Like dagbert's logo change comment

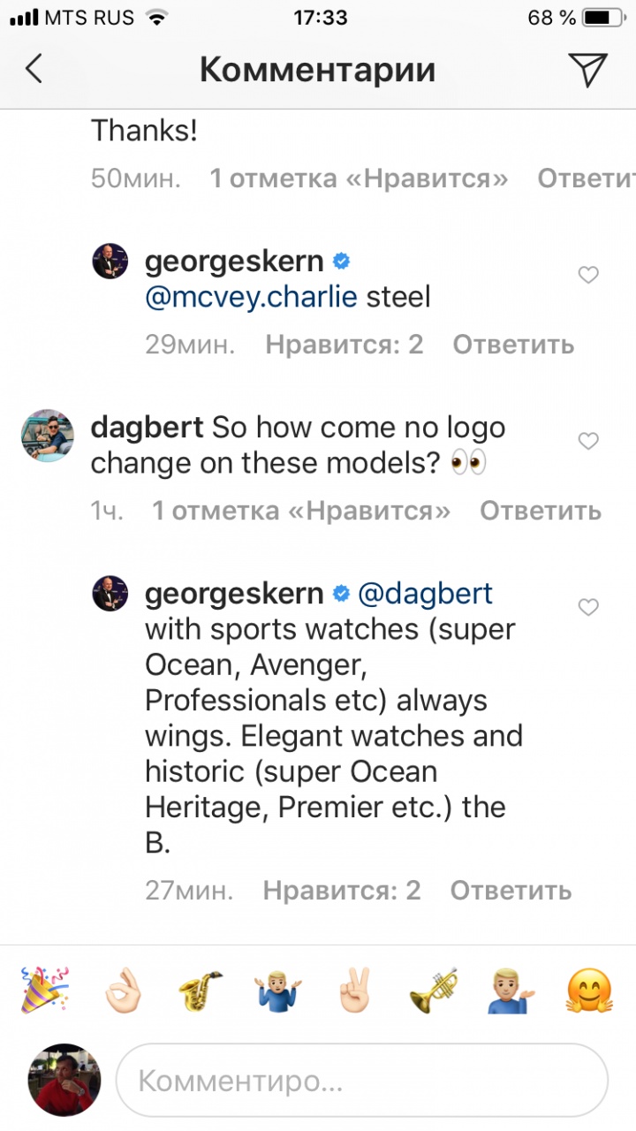click(588, 441)
